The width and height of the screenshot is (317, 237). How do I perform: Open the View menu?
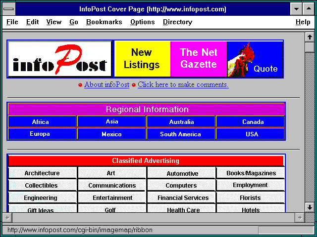pyautogui.click(x=54, y=22)
